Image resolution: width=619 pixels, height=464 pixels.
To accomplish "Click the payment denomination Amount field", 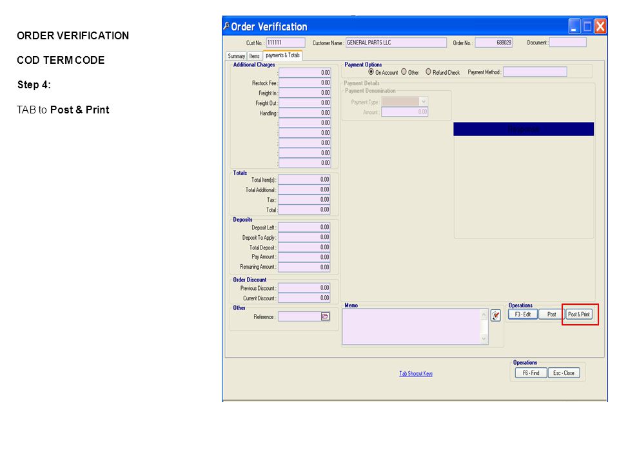I will tap(405, 112).
